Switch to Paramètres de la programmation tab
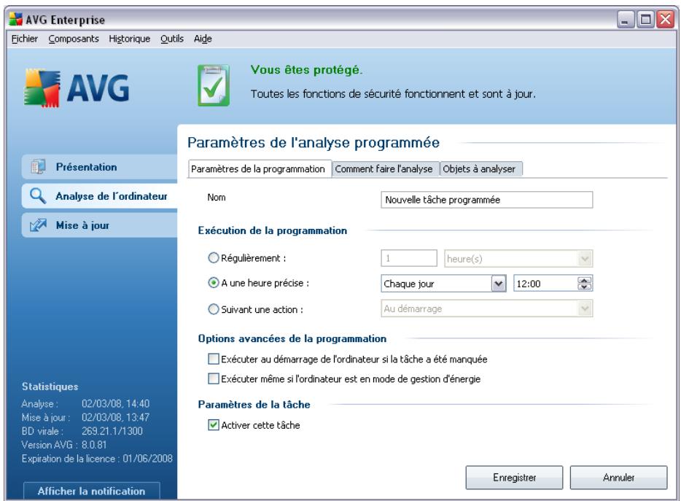 (258, 169)
